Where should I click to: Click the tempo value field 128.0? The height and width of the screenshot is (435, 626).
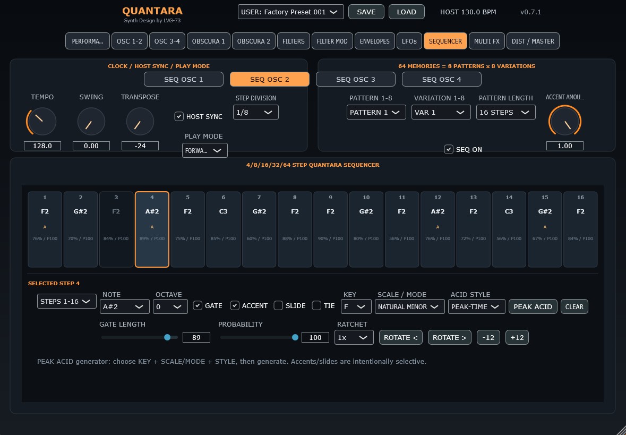point(42,146)
